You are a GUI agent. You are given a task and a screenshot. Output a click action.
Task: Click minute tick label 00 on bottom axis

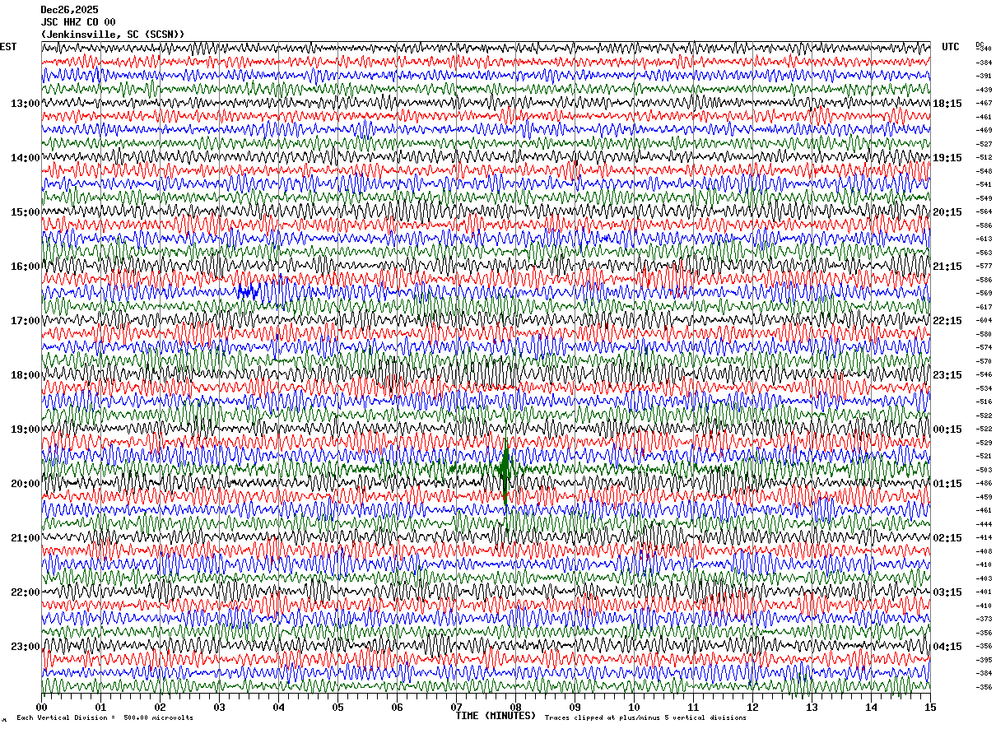click(x=42, y=707)
